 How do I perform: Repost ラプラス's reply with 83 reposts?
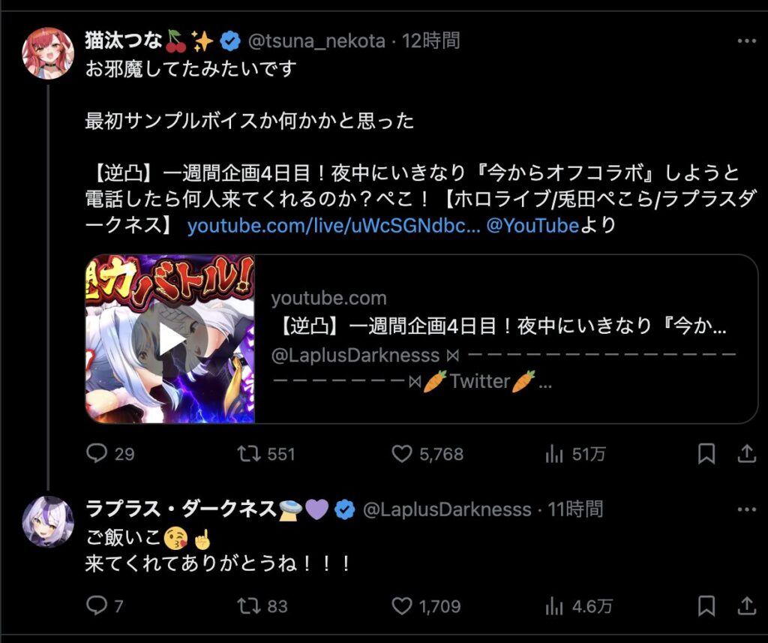tap(249, 605)
